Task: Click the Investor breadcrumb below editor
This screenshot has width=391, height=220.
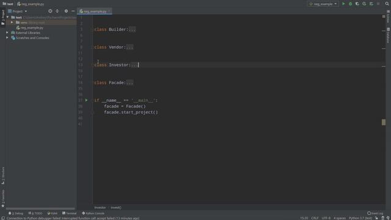Action: [x=100, y=208]
